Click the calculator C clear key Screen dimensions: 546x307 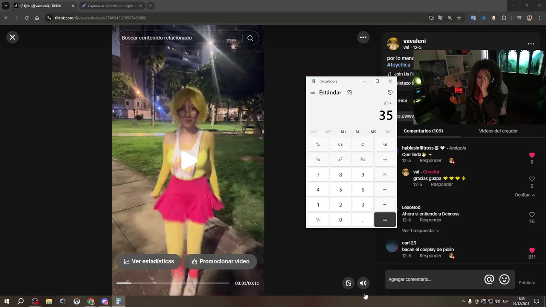pyautogui.click(x=363, y=145)
